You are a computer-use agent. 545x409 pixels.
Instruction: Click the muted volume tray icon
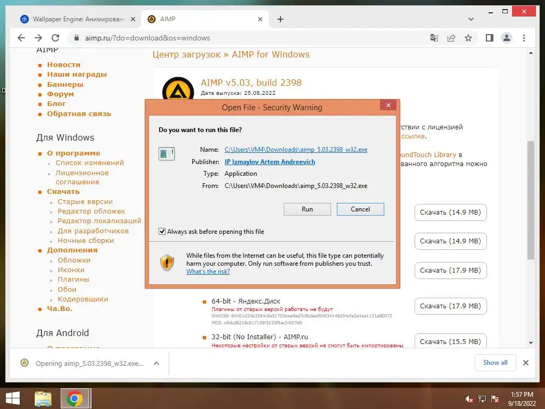[469, 399]
